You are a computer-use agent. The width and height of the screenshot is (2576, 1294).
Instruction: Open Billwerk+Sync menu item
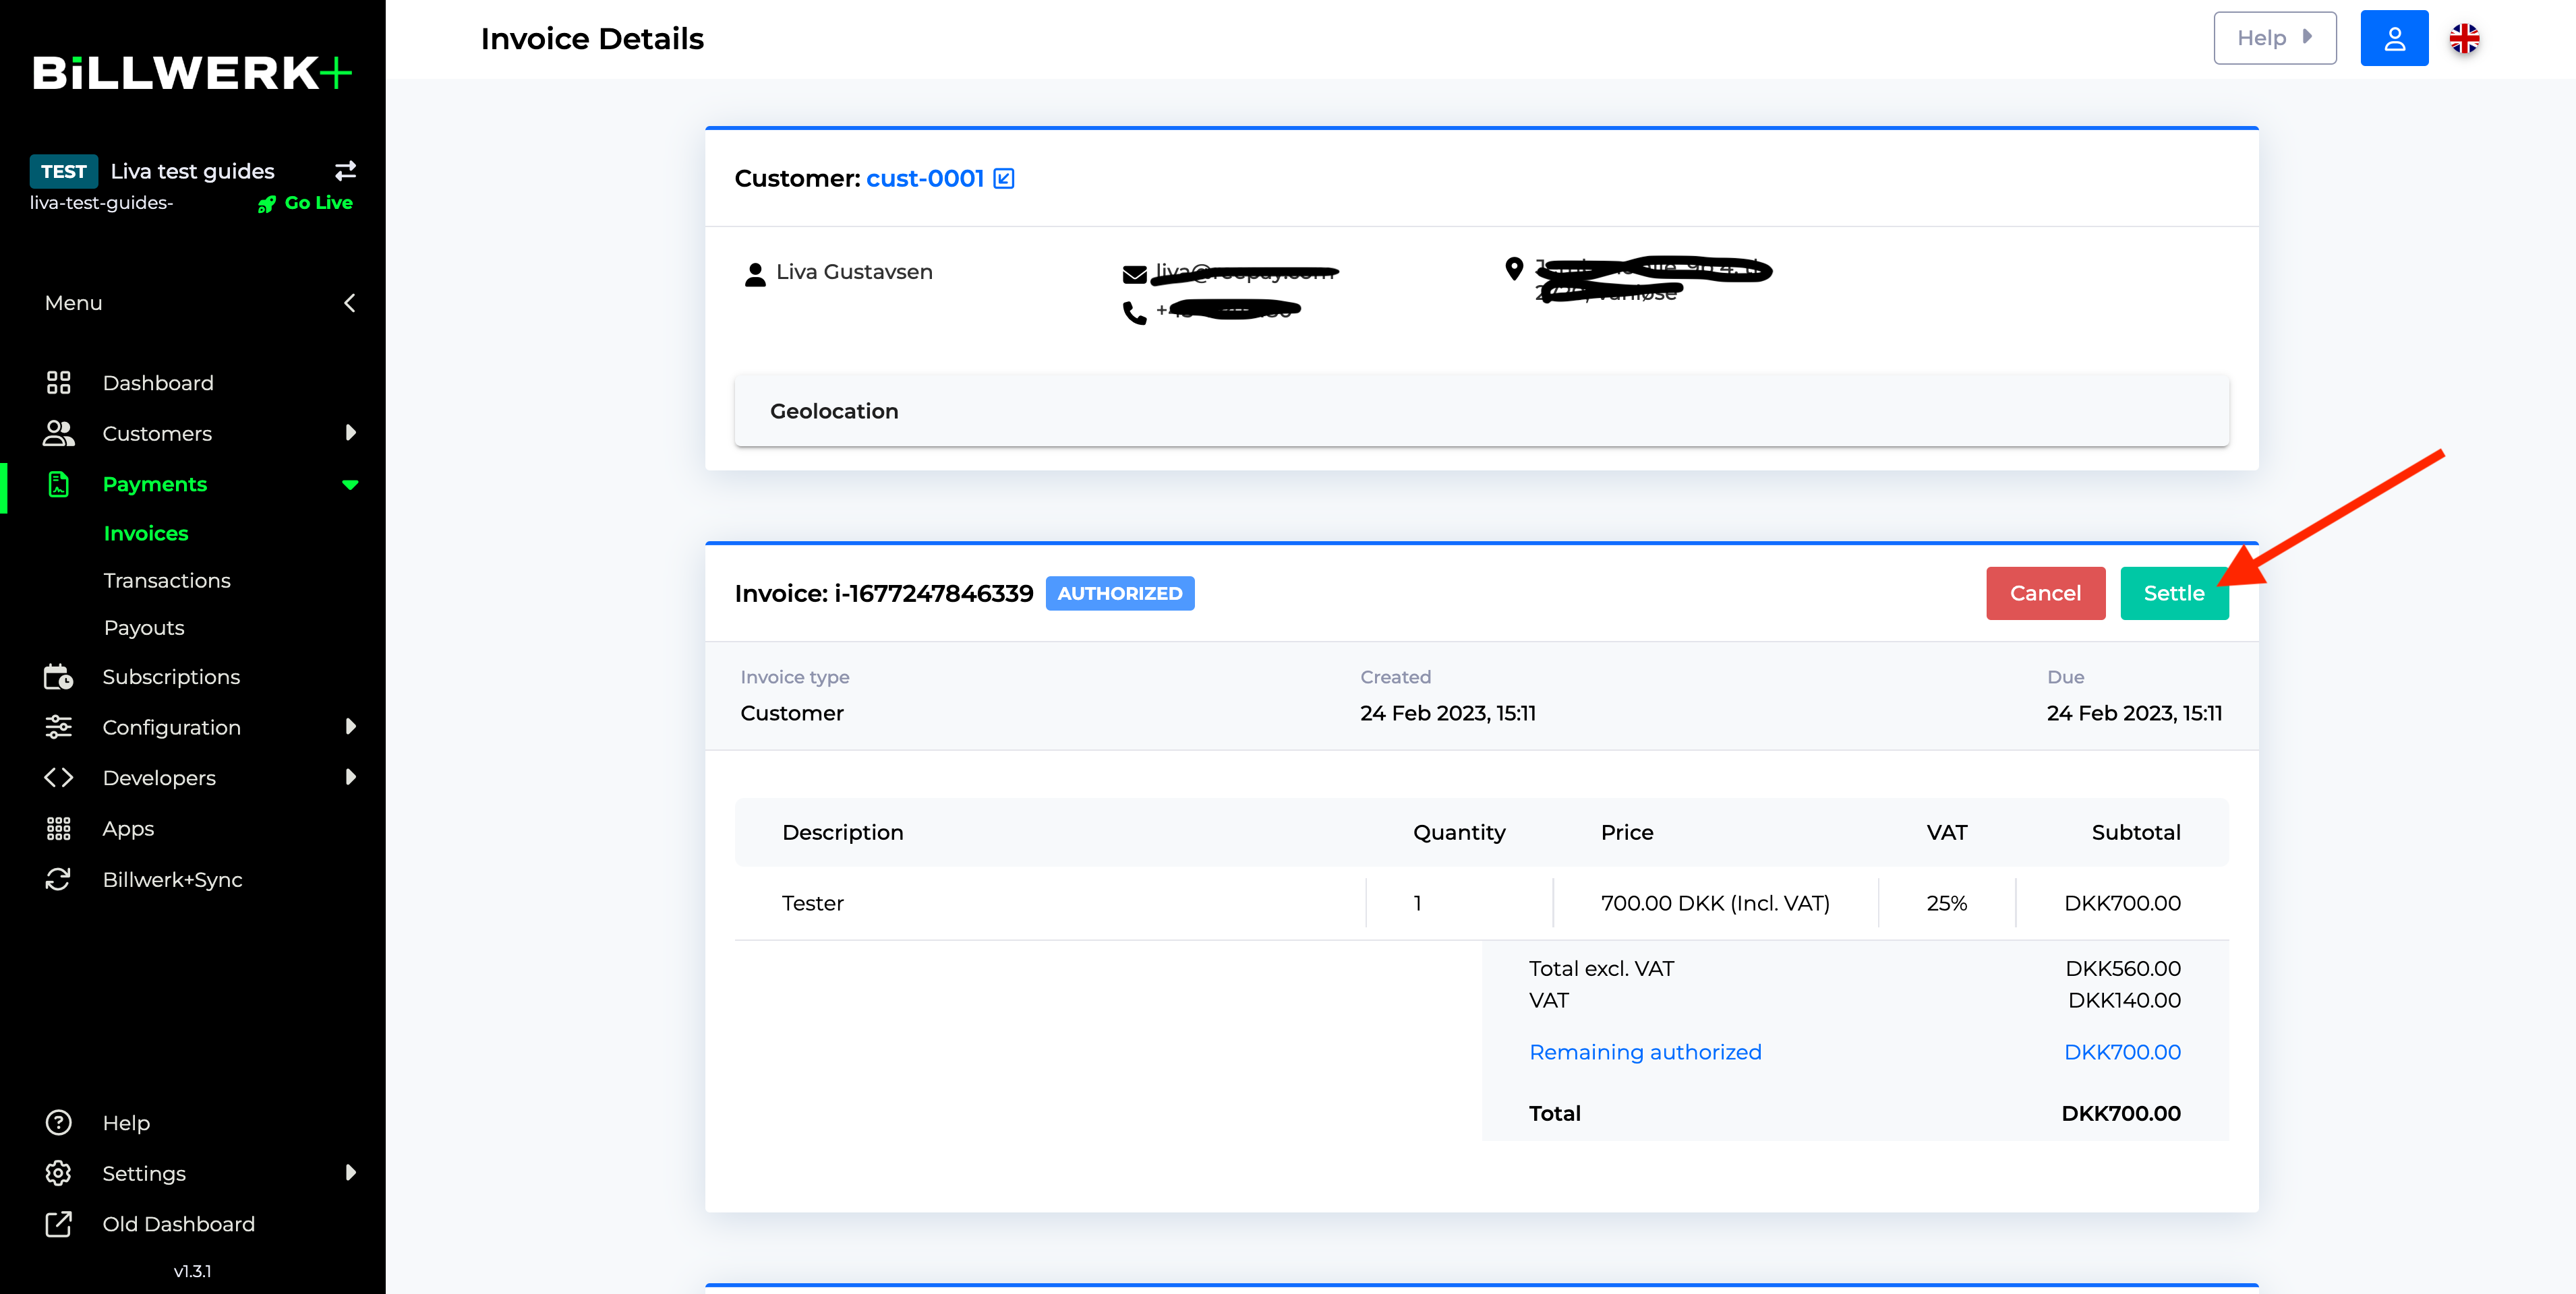172,880
